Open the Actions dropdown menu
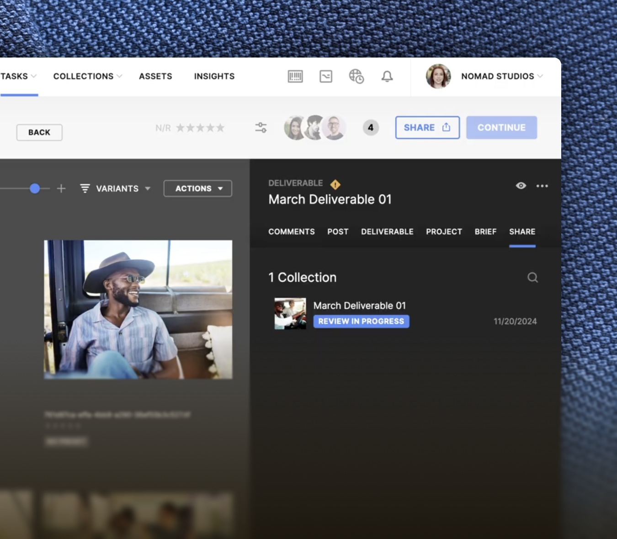Image resolution: width=617 pixels, height=539 pixels. point(198,189)
